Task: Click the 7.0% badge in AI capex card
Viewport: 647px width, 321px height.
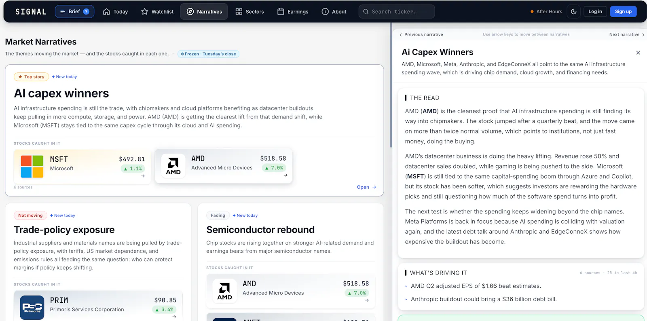Action: tap(274, 168)
